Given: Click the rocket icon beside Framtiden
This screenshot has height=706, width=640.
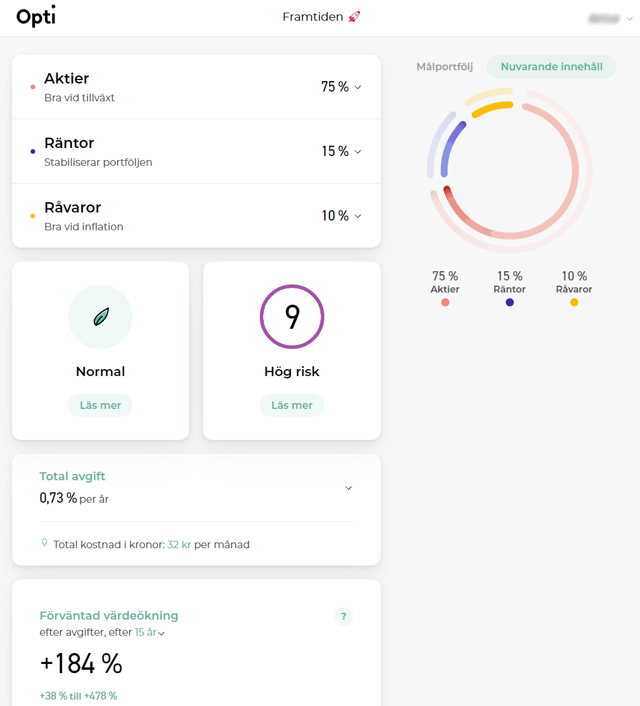Looking at the screenshot, I should (354, 17).
